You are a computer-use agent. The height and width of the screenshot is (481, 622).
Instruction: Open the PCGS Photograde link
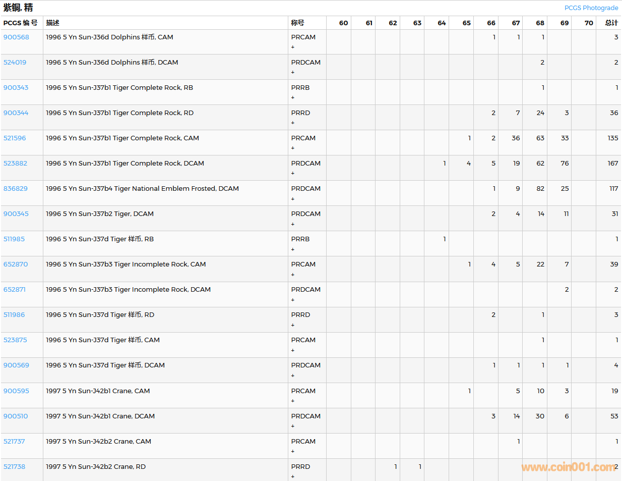[x=591, y=8]
